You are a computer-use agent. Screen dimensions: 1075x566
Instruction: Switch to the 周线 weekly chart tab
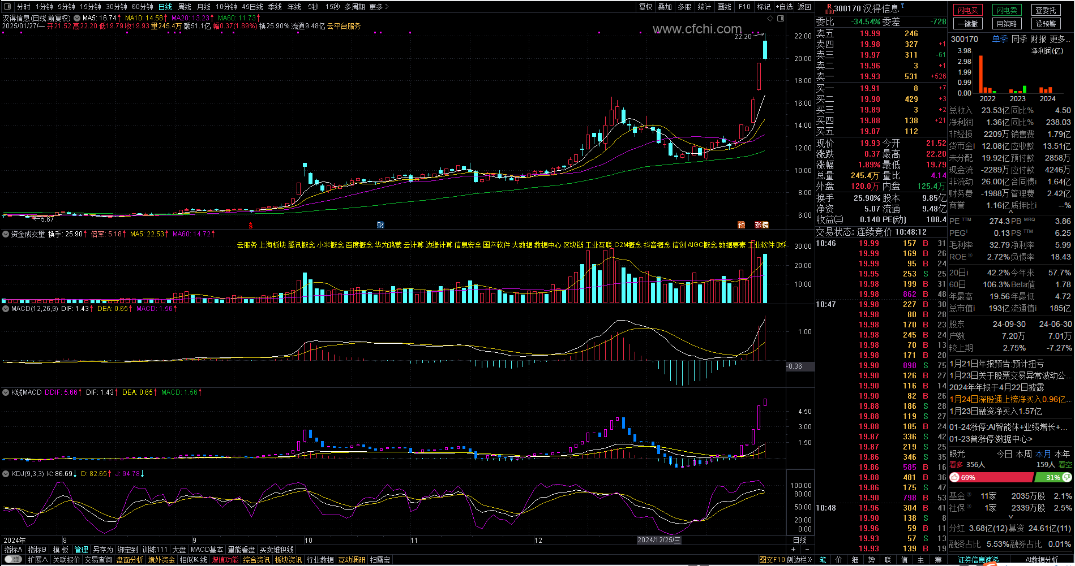coord(185,7)
